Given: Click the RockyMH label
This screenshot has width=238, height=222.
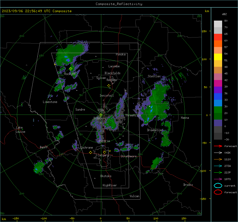Looking at the screenshot, I should pos(70,74).
